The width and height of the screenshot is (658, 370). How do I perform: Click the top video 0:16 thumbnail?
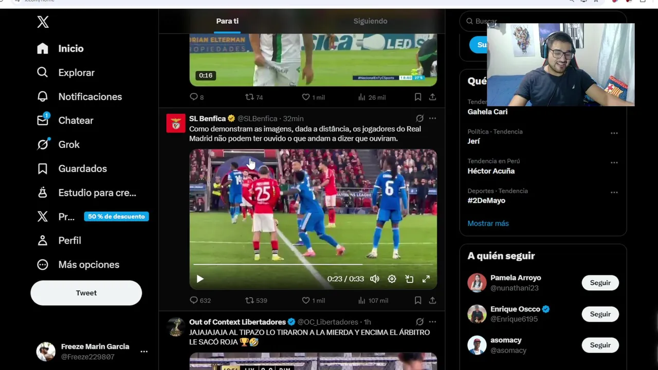coord(313,60)
